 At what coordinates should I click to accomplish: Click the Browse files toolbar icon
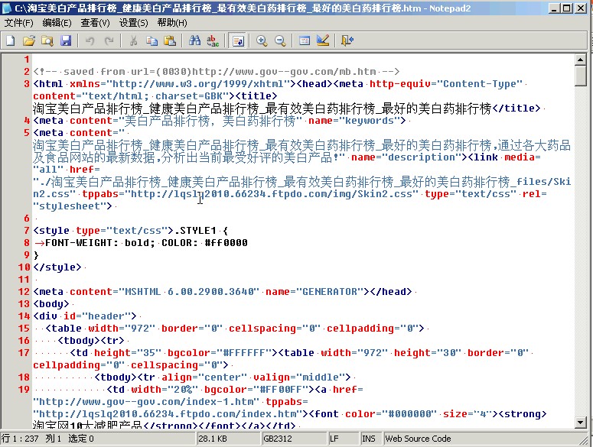[x=47, y=40]
